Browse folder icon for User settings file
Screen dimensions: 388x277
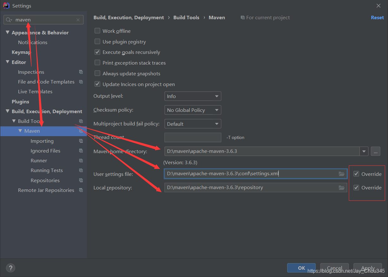(341, 174)
